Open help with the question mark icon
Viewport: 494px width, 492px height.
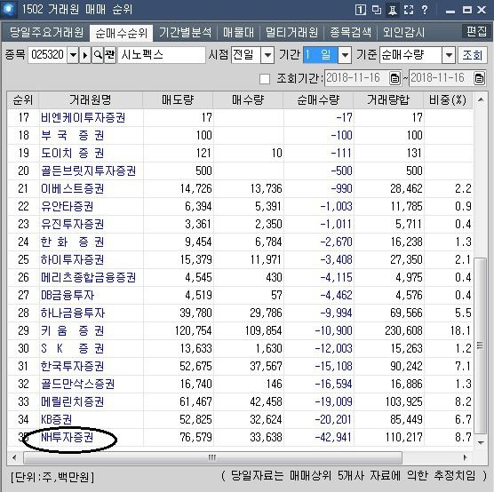[425, 10]
